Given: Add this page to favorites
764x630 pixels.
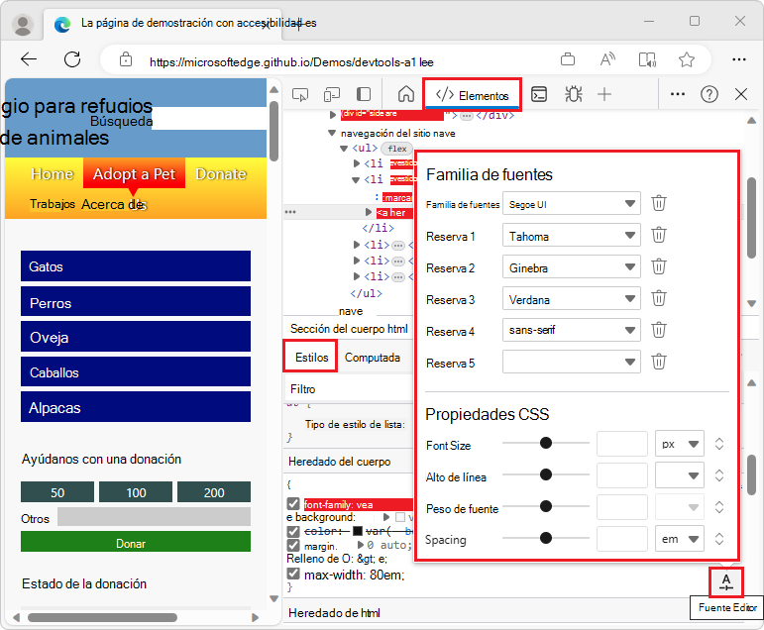Looking at the screenshot, I should coord(686,59).
